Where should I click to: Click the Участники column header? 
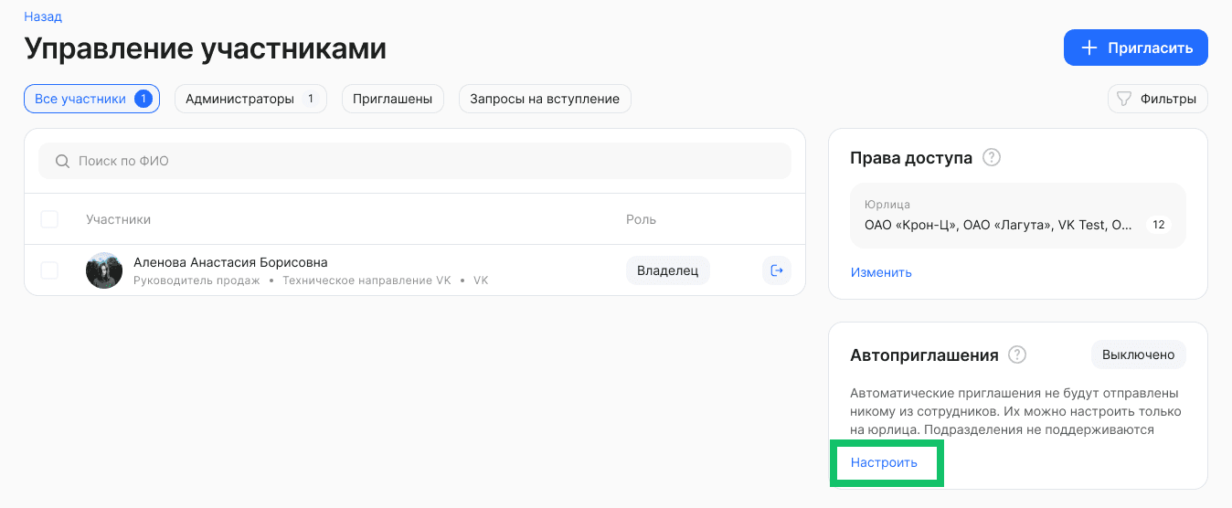click(119, 219)
